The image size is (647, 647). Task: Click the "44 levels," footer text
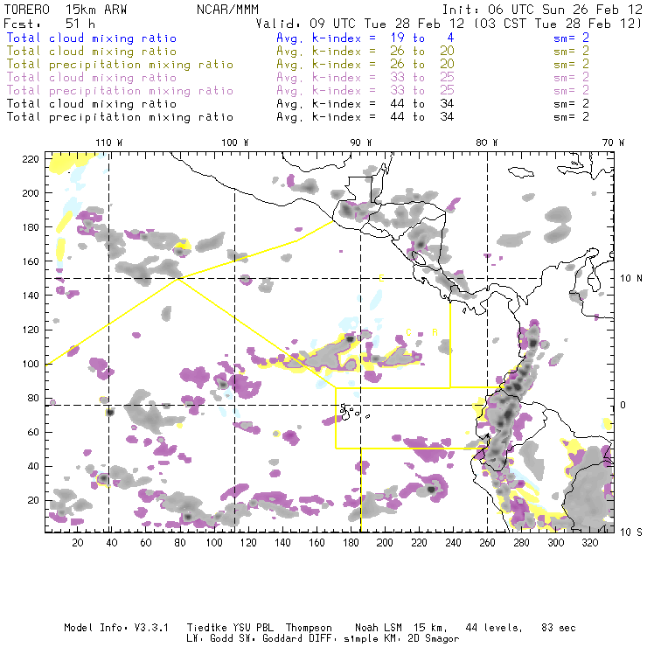[x=494, y=628]
